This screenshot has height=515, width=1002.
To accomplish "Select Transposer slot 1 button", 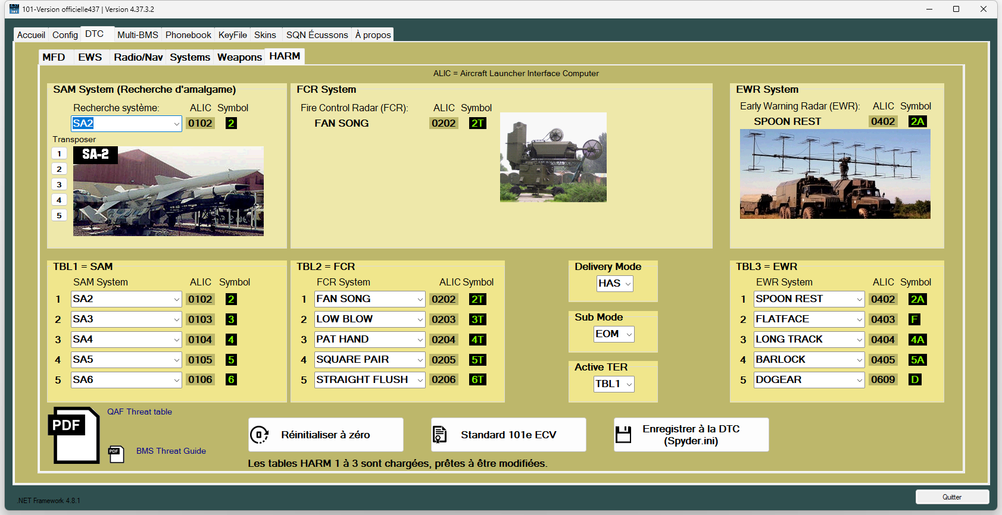I will [59, 153].
